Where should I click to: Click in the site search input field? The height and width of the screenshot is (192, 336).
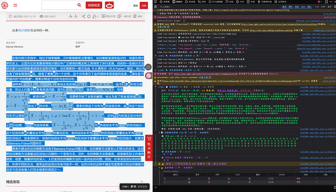(59, 5)
